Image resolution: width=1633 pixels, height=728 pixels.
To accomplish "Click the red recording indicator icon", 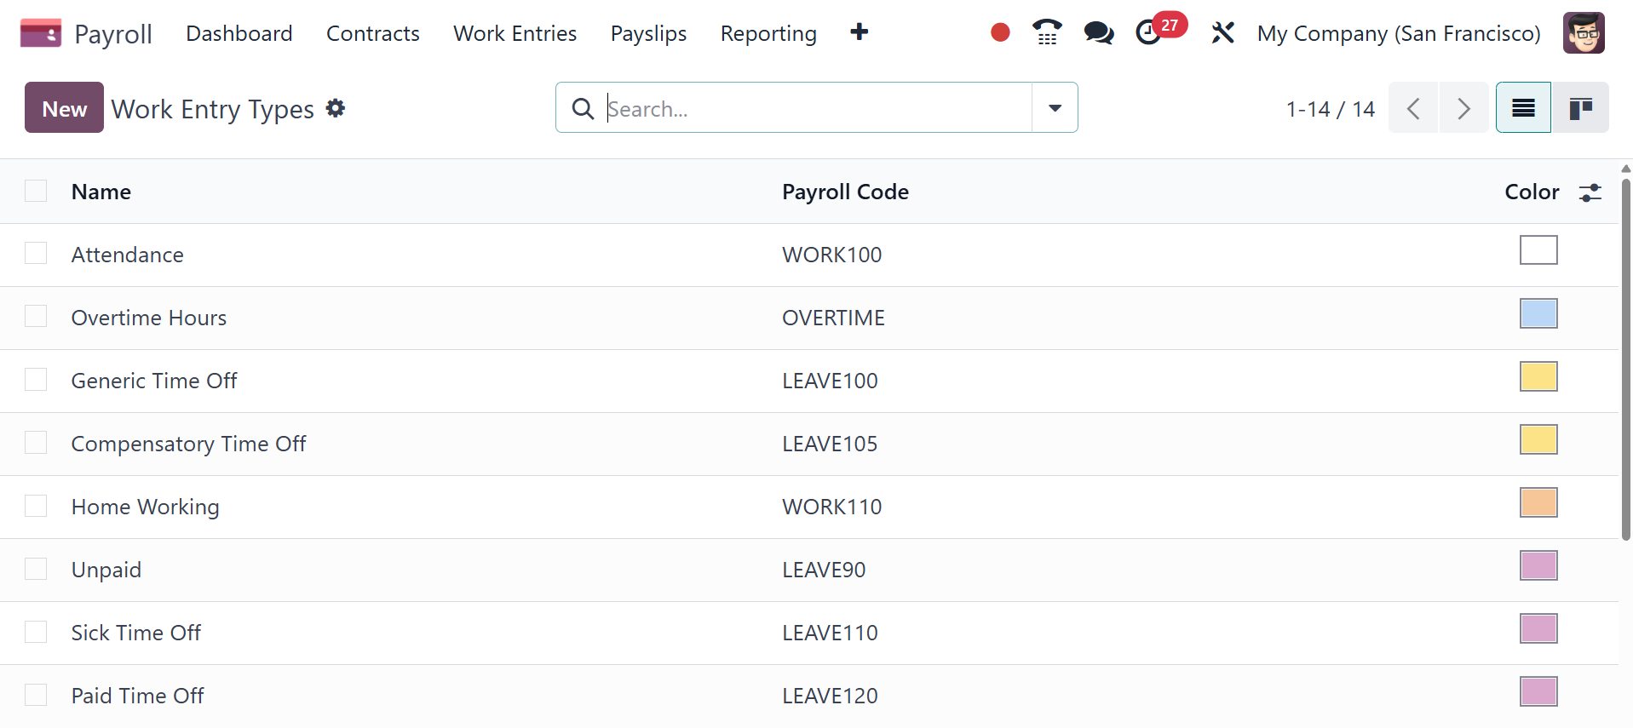I will pos(1000,33).
